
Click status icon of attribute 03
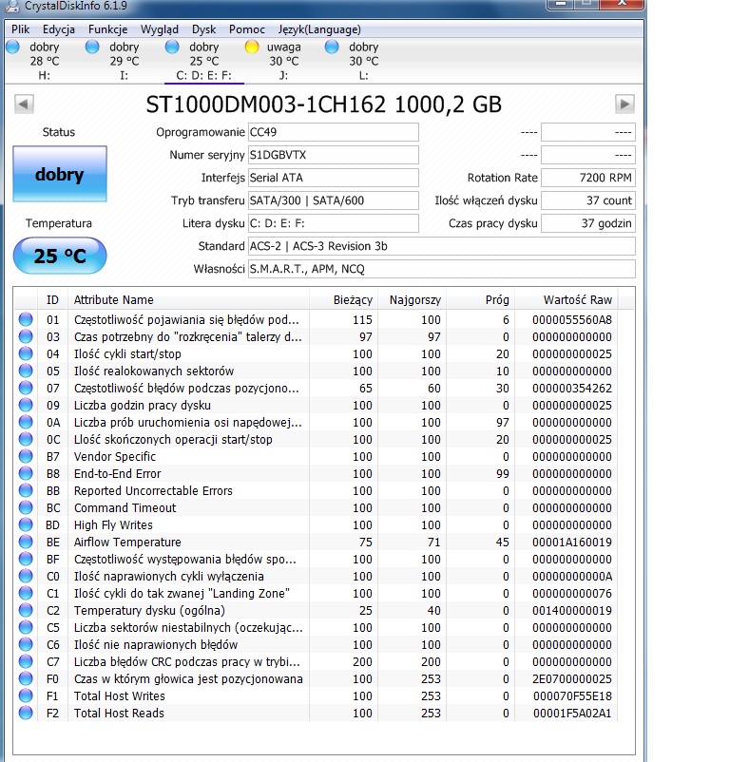(26, 336)
